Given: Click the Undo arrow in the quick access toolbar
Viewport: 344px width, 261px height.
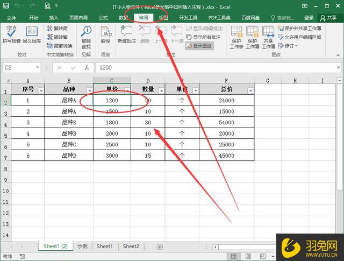Looking at the screenshot, I should click(18, 6).
